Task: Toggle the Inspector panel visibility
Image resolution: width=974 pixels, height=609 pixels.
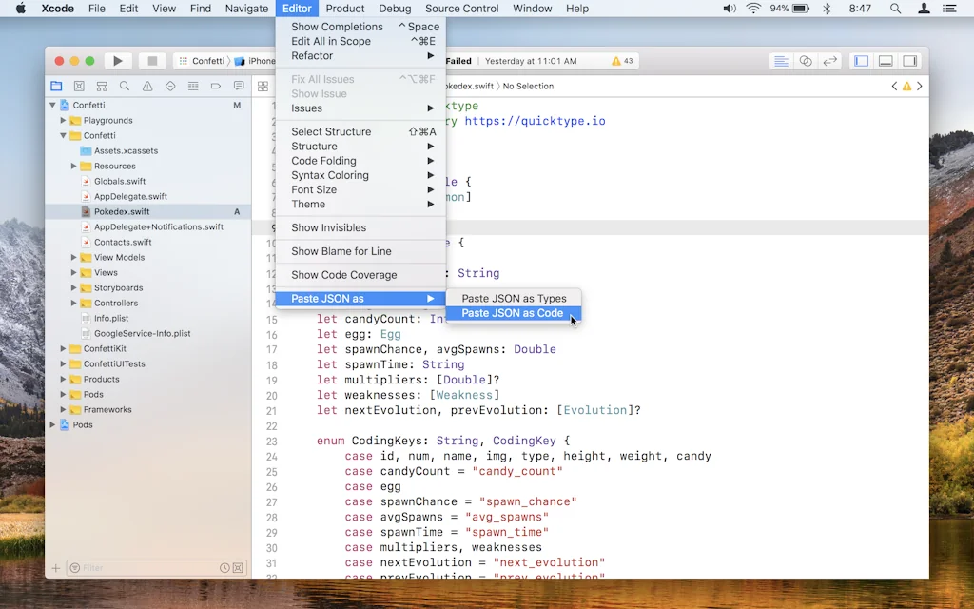Action: [x=909, y=60]
